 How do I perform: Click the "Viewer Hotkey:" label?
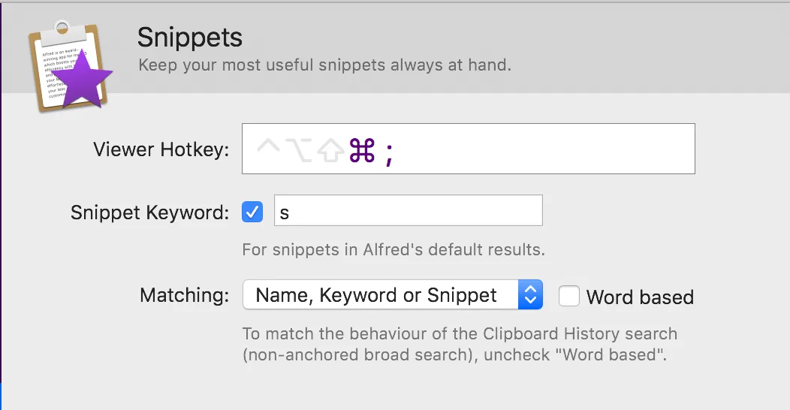161,149
